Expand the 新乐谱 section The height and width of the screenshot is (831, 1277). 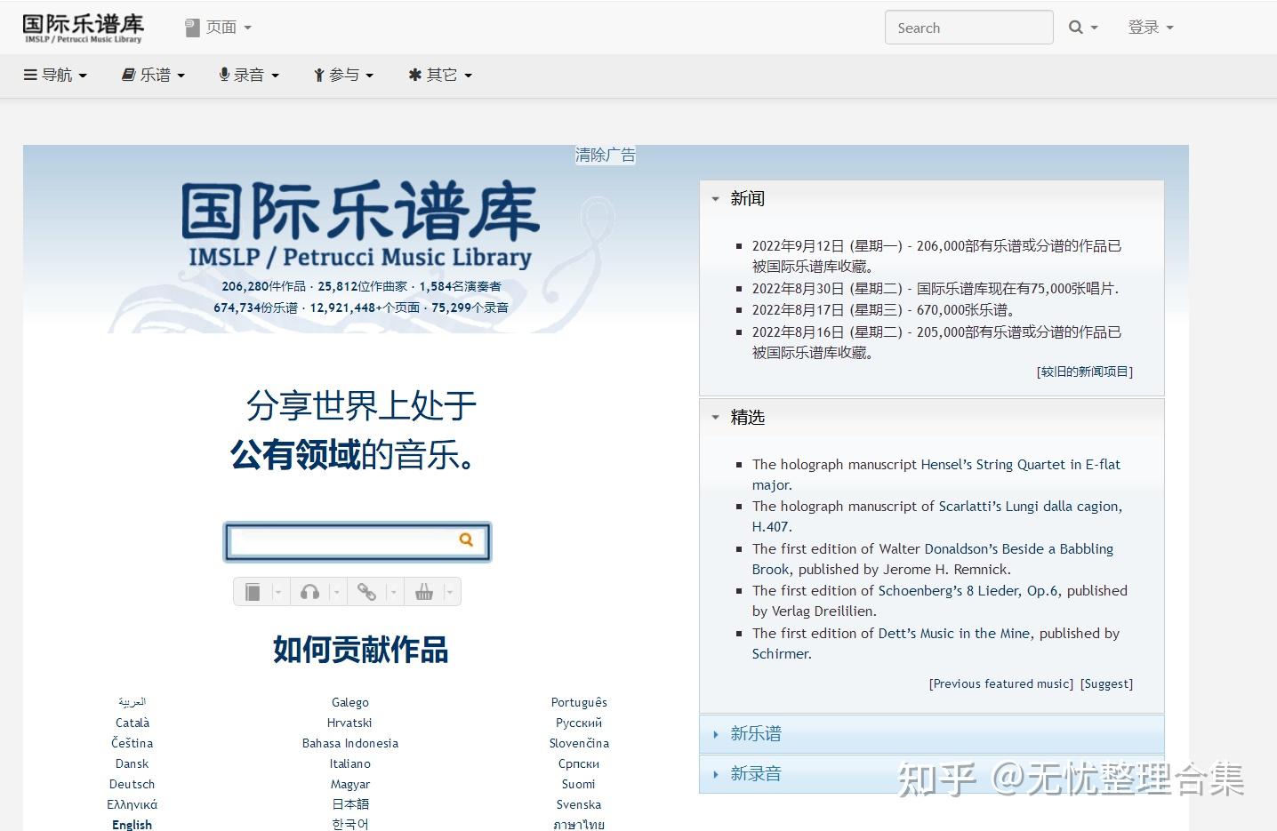pos(932,734)
